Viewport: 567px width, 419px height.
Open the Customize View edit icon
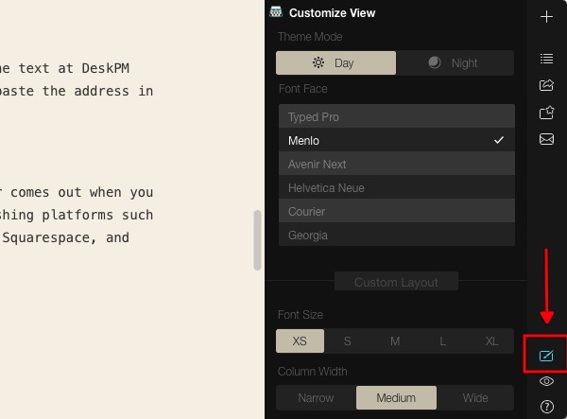click(x=546, y=356)
